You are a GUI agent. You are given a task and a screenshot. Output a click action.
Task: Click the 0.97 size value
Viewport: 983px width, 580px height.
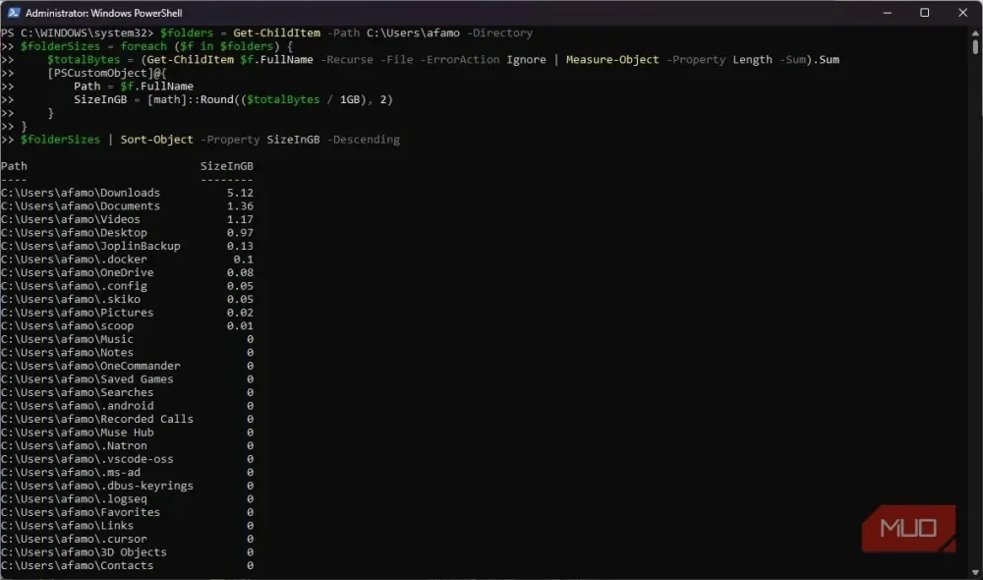(x=240, y=233)
